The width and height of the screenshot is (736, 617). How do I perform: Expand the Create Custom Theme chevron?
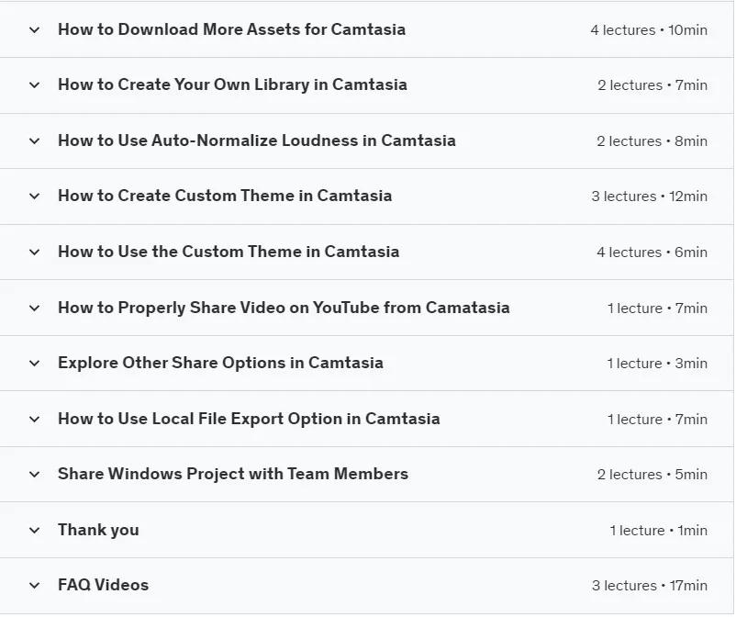(x=34, y=196)
